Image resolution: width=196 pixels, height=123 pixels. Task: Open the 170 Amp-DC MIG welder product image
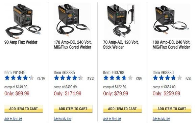(73, 20)
